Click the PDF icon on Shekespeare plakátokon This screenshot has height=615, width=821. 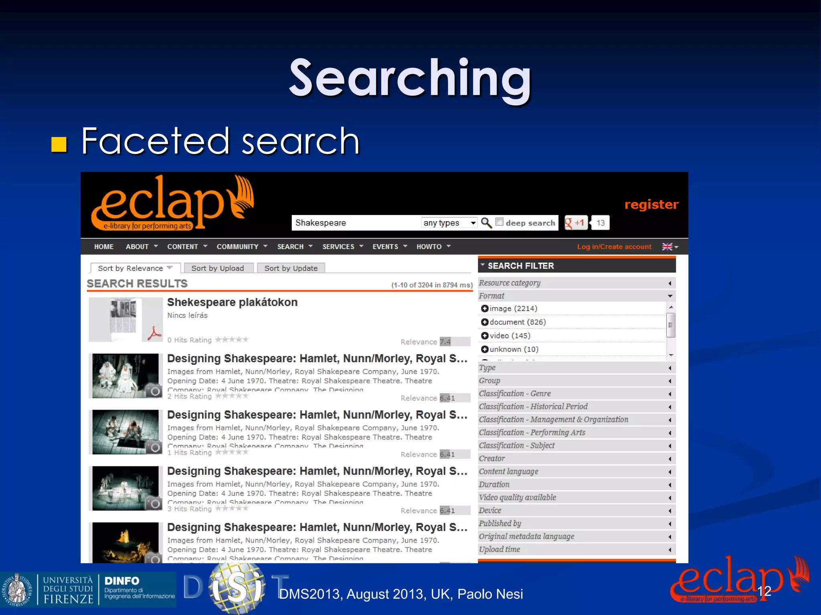click(x=154, y=333)
